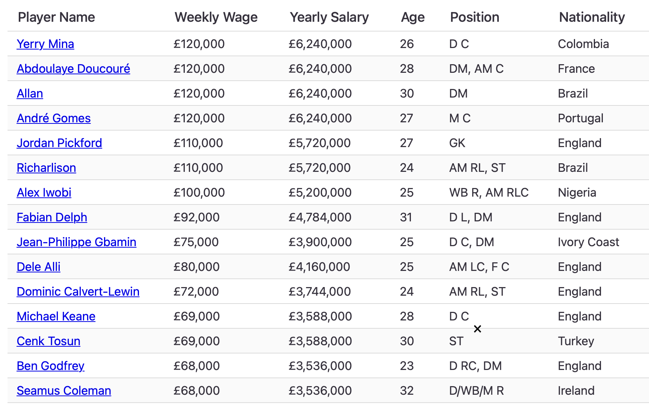
Task: Open the Yerry Mina player link
Action: coord(45,44)
